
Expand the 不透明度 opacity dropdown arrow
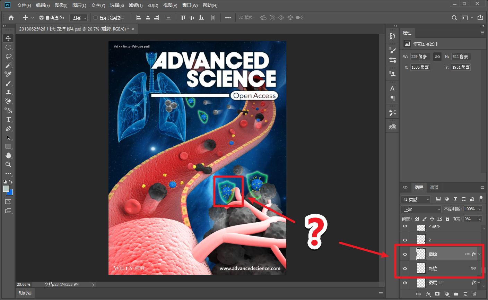(480, 209)
